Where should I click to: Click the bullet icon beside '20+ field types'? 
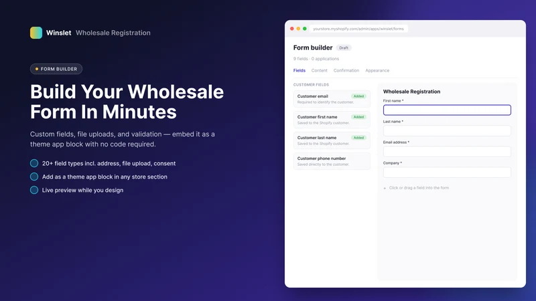tap(34, 163)
